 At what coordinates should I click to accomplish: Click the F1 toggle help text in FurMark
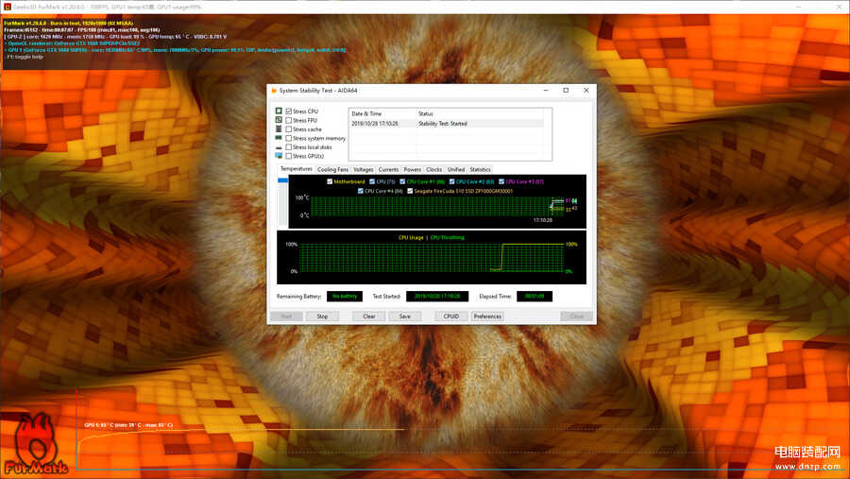tap(24, 57)
